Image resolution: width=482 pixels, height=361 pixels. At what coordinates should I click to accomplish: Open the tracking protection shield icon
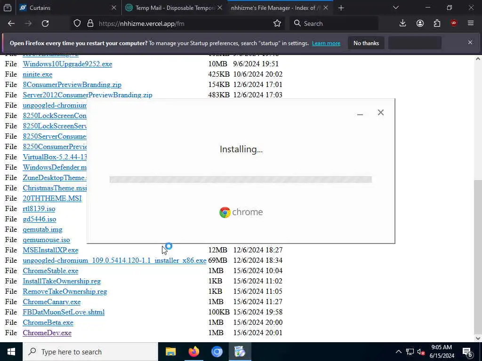click(x=77, y=24)
